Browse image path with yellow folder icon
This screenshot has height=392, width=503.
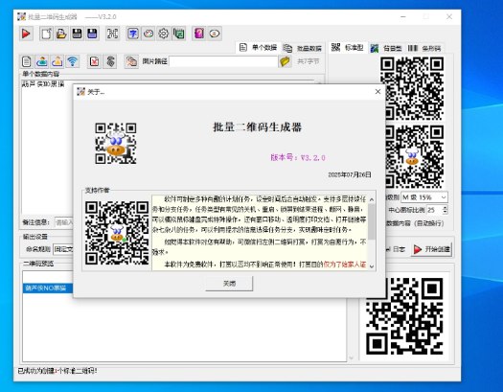pos(285,61)
